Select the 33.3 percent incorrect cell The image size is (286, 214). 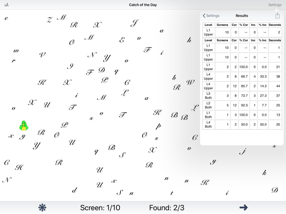click(x=263, y=77)
